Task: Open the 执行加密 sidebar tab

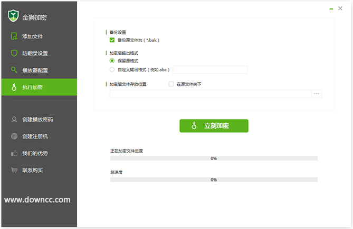Action: tap(39, 87)
